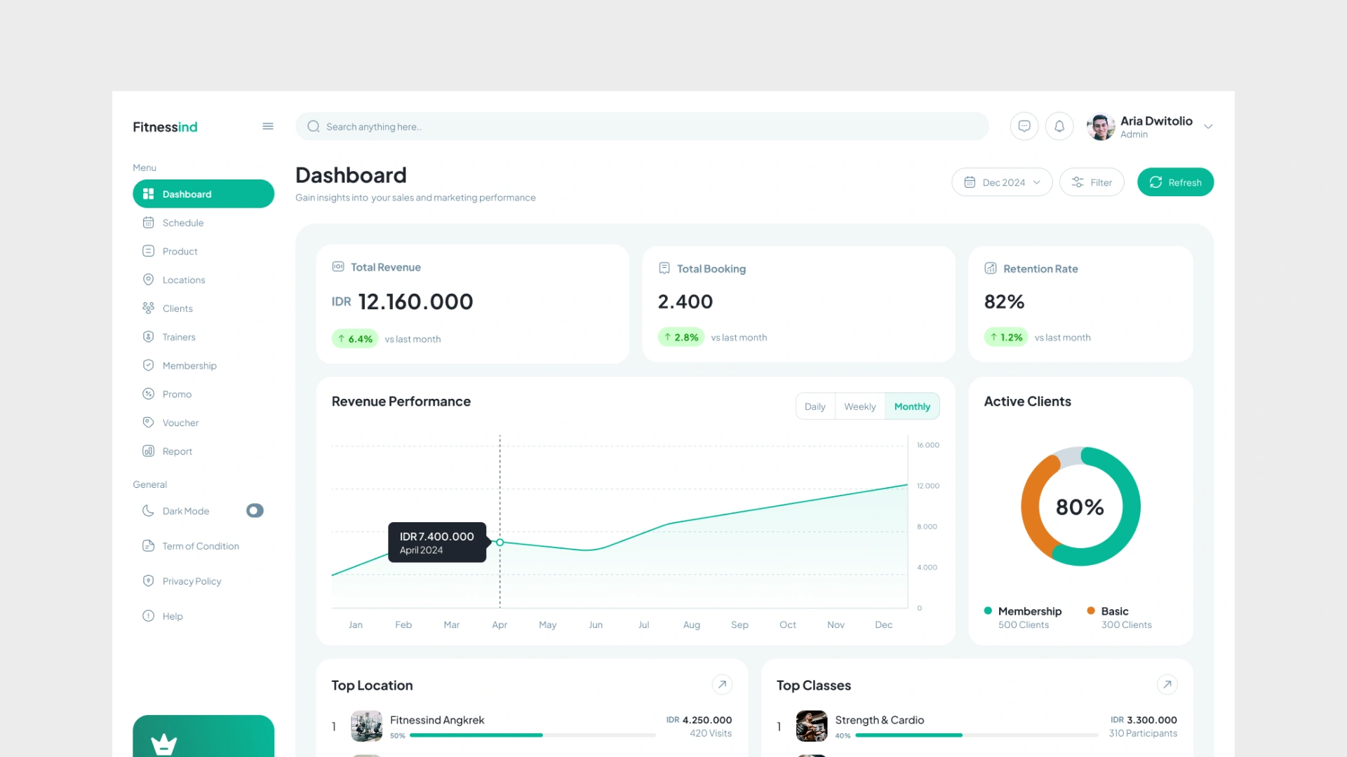This screenshot has width=1347, height=757.
Task: Expand the Aria Dwitolio profile chevron
Action: click(x=1208, y=127)
